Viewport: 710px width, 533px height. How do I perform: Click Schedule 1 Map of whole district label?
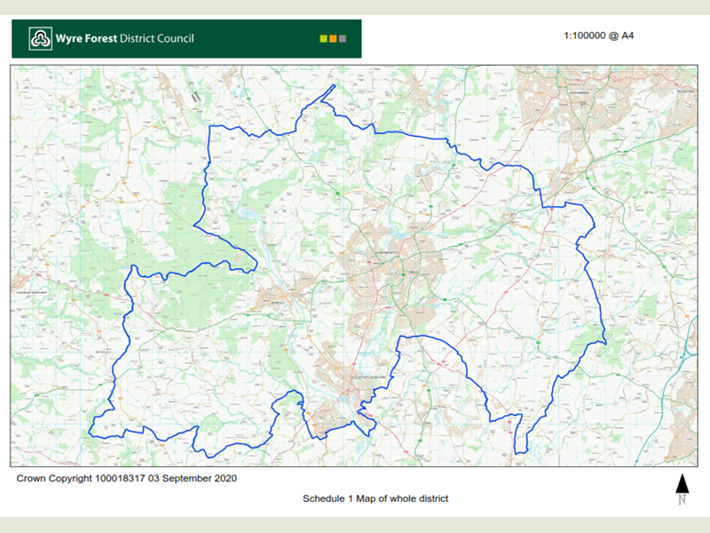coord(376,499)
